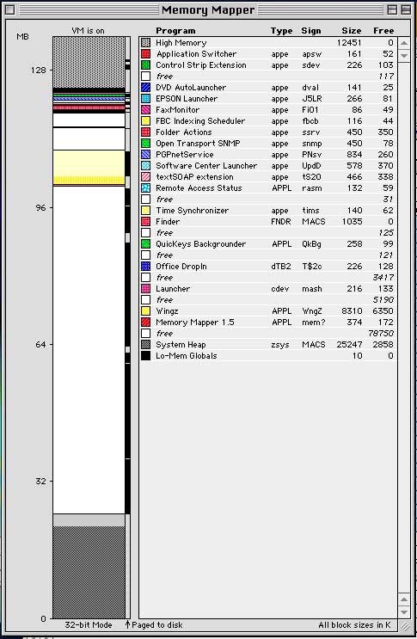This screenshot has width=417, height=639.
Task: Click System Heap size value 25247
Action: [349, 344]
